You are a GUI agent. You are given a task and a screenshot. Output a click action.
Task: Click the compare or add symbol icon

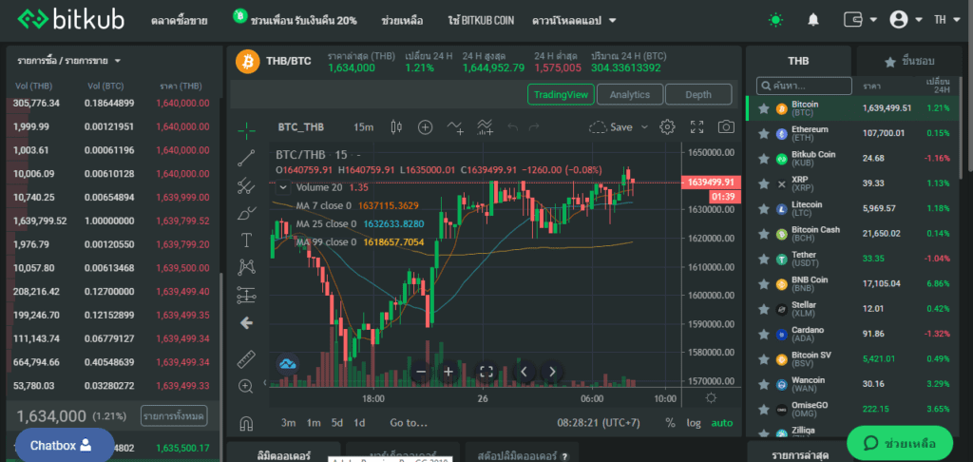[425, 127]
